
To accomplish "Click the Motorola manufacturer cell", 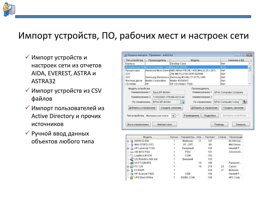I will (233, 170).
